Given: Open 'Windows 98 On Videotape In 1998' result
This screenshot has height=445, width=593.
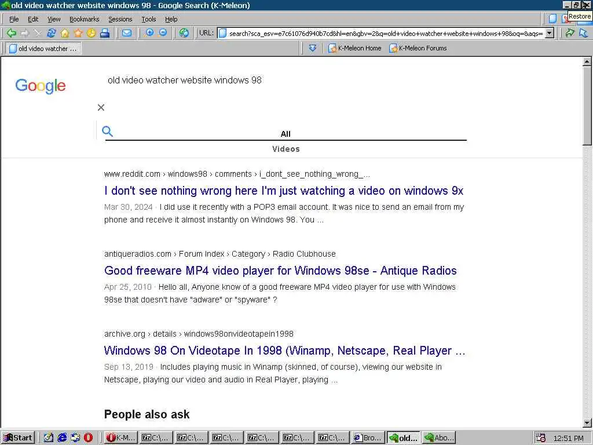Looking at the screenshot, I should pyautogui.click(x=284, y=351).
